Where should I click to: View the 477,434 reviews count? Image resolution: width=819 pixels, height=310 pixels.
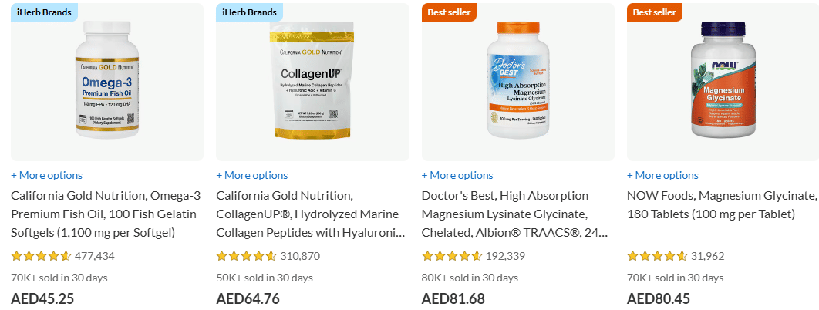pyautogui.click(x=95, y=256)
